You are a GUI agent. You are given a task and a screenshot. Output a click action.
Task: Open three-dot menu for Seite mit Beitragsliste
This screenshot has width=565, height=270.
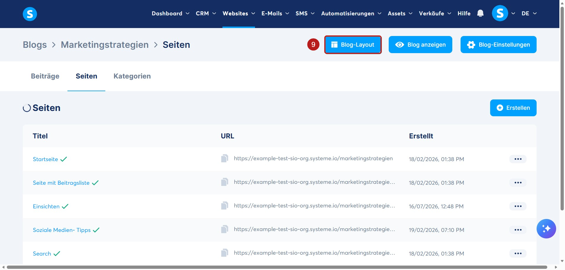(x=518, y=183)
